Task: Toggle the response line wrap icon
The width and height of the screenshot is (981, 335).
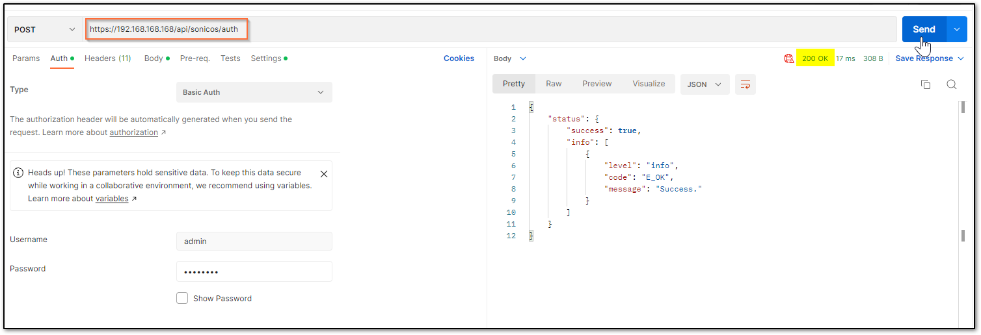Action: pyautogui.click(x=746, y=84)
